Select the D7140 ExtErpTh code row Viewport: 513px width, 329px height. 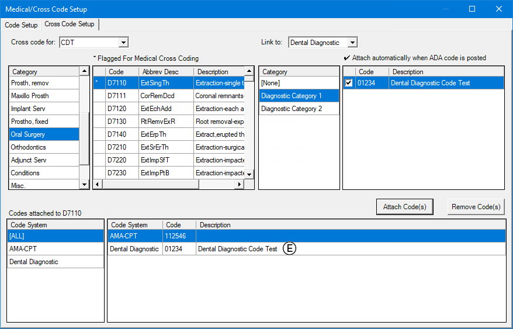173,134
